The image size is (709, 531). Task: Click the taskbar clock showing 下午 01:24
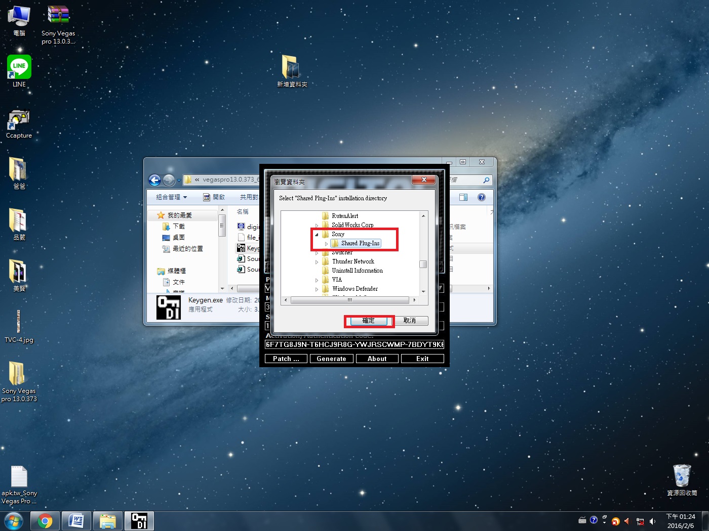pos(681,521)
